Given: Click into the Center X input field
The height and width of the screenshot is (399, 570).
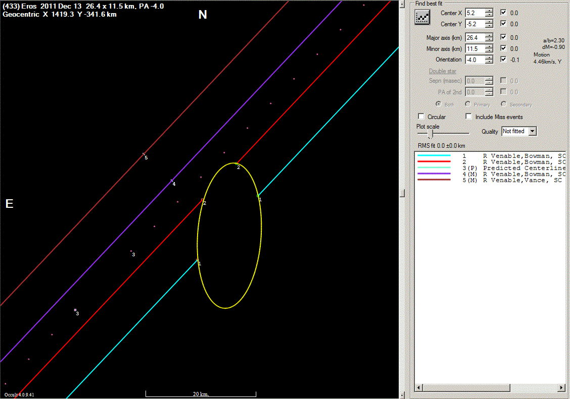Looking at the screenshot, I should [474, 13].
